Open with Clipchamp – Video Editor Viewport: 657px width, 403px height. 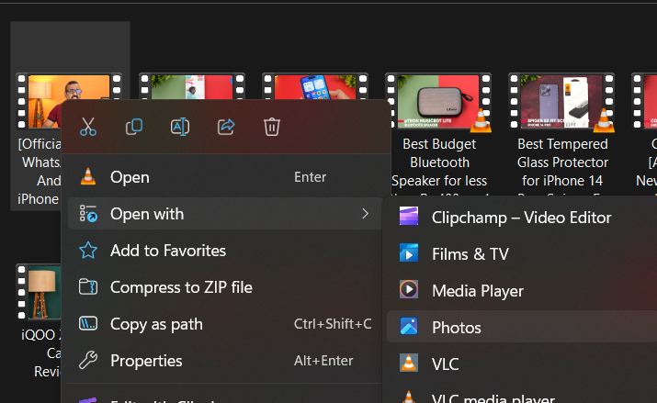(522, 218)
